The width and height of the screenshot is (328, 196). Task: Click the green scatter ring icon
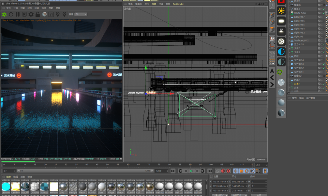[x=280, y=72]
